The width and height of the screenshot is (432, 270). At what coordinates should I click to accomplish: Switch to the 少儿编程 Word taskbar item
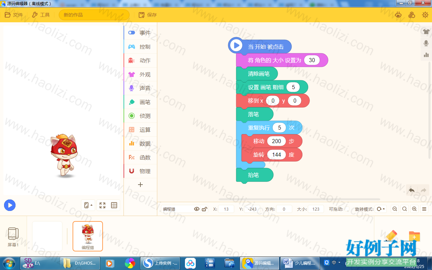click(x=300, y=263)
